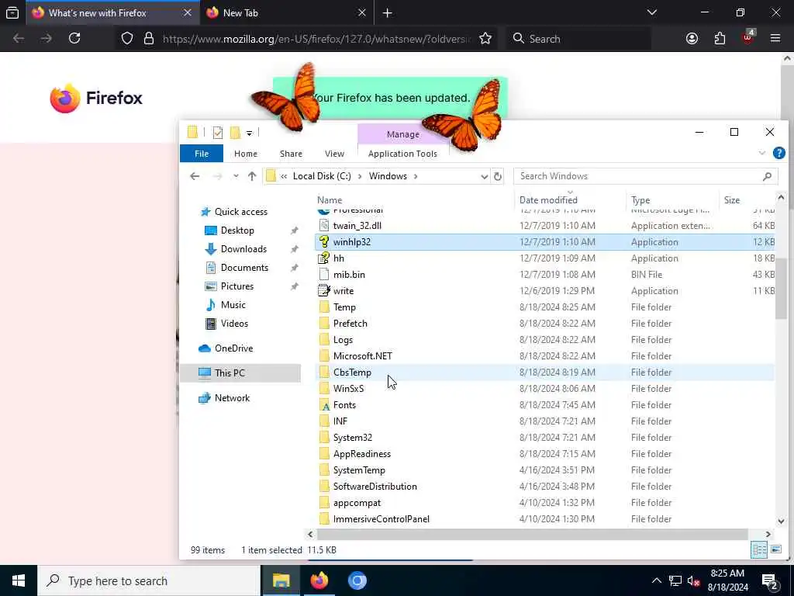794x596 pixels.
Task: Select the hh help application file
Action: click(x=544, y=258)
